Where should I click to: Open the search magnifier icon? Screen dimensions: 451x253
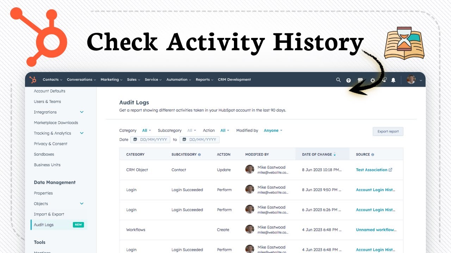pos(338,80)
